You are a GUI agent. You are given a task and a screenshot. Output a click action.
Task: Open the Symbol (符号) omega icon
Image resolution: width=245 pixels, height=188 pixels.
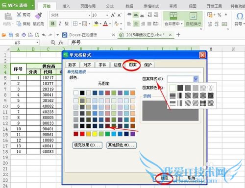[x=240, y=16]
